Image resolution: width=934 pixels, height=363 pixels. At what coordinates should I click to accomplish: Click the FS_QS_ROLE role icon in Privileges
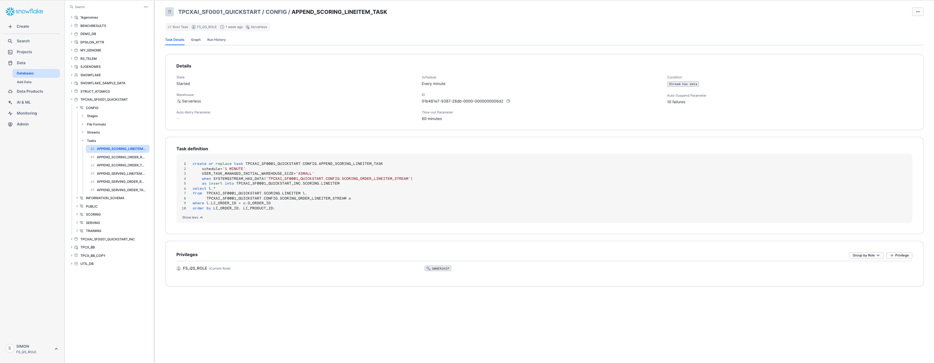pos(179,269)
